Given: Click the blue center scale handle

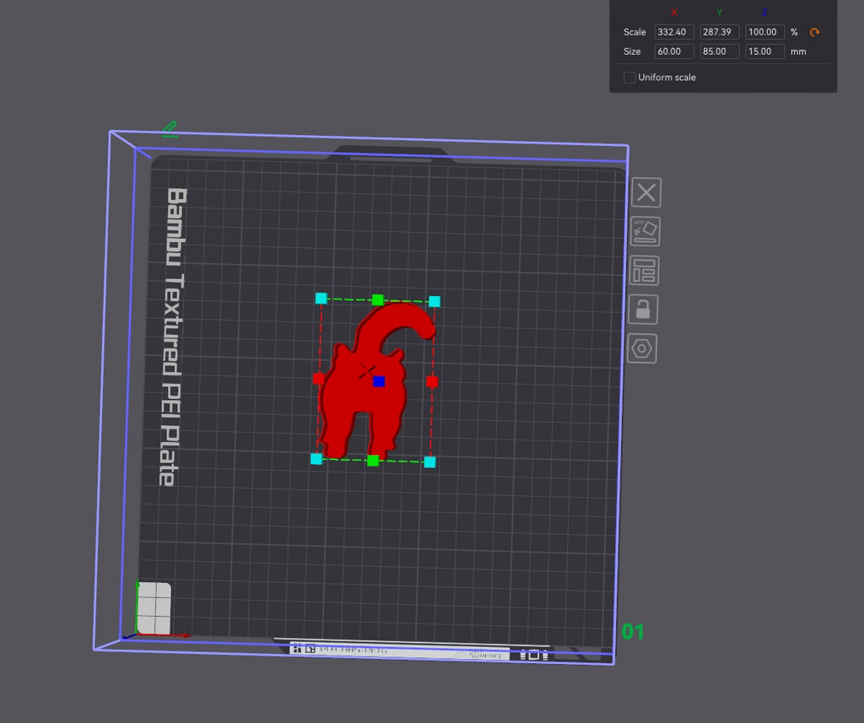Looking at the screenshot, I should click(379, 381).
